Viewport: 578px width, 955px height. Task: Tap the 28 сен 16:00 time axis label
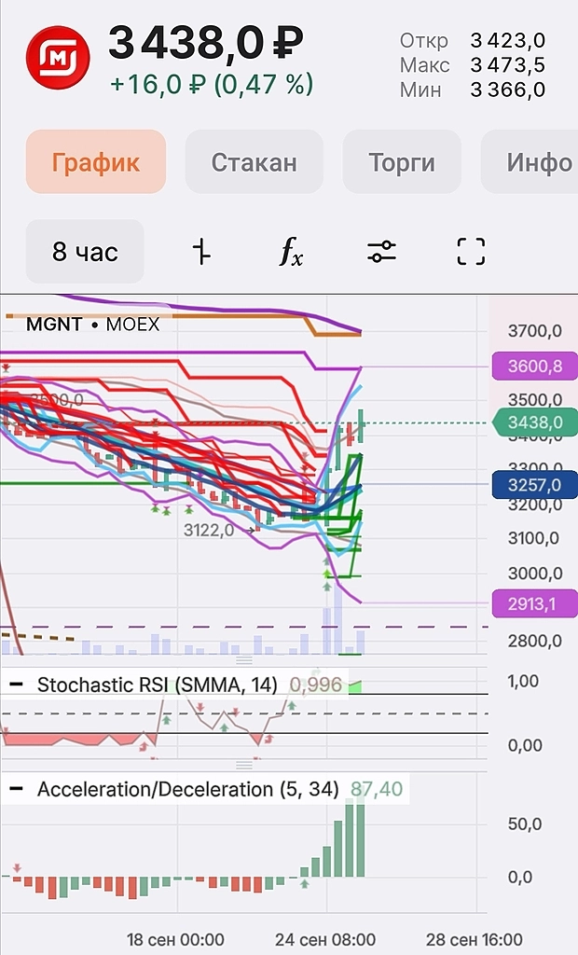pyautogui.click(x=475, y=940)
